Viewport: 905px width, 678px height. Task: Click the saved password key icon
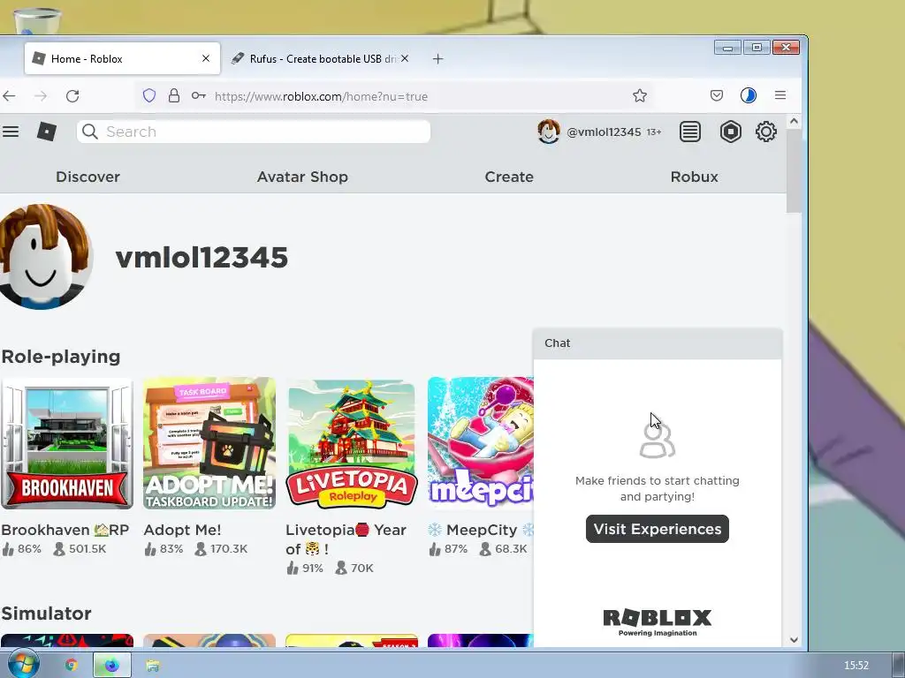click(x=199, y=95)
